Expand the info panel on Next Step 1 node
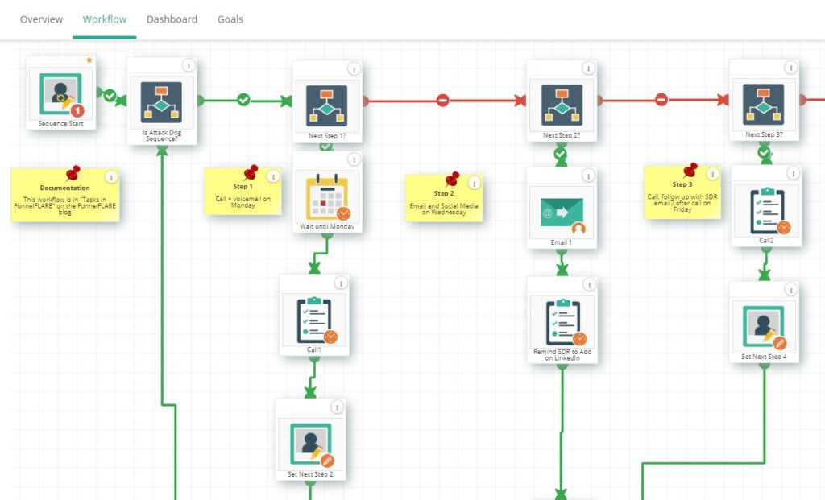Screen dimensions: 825x500 click(354, 69)
